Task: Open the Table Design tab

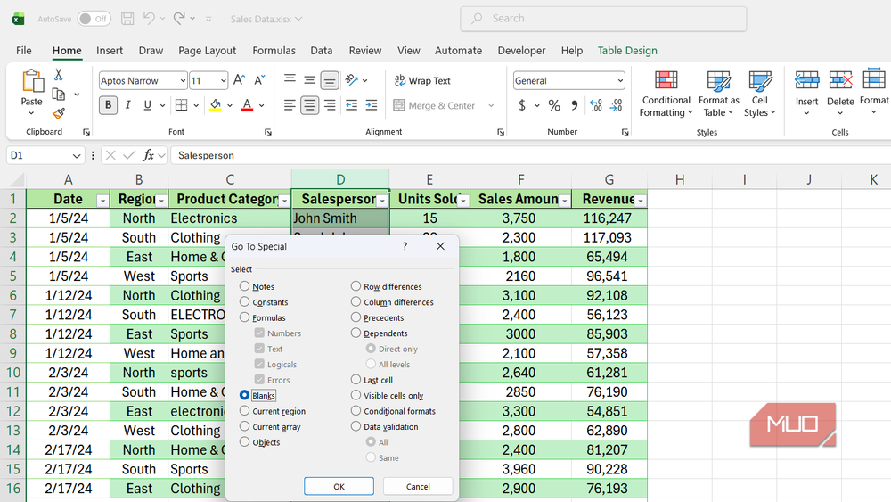Action: click(627, 51)
